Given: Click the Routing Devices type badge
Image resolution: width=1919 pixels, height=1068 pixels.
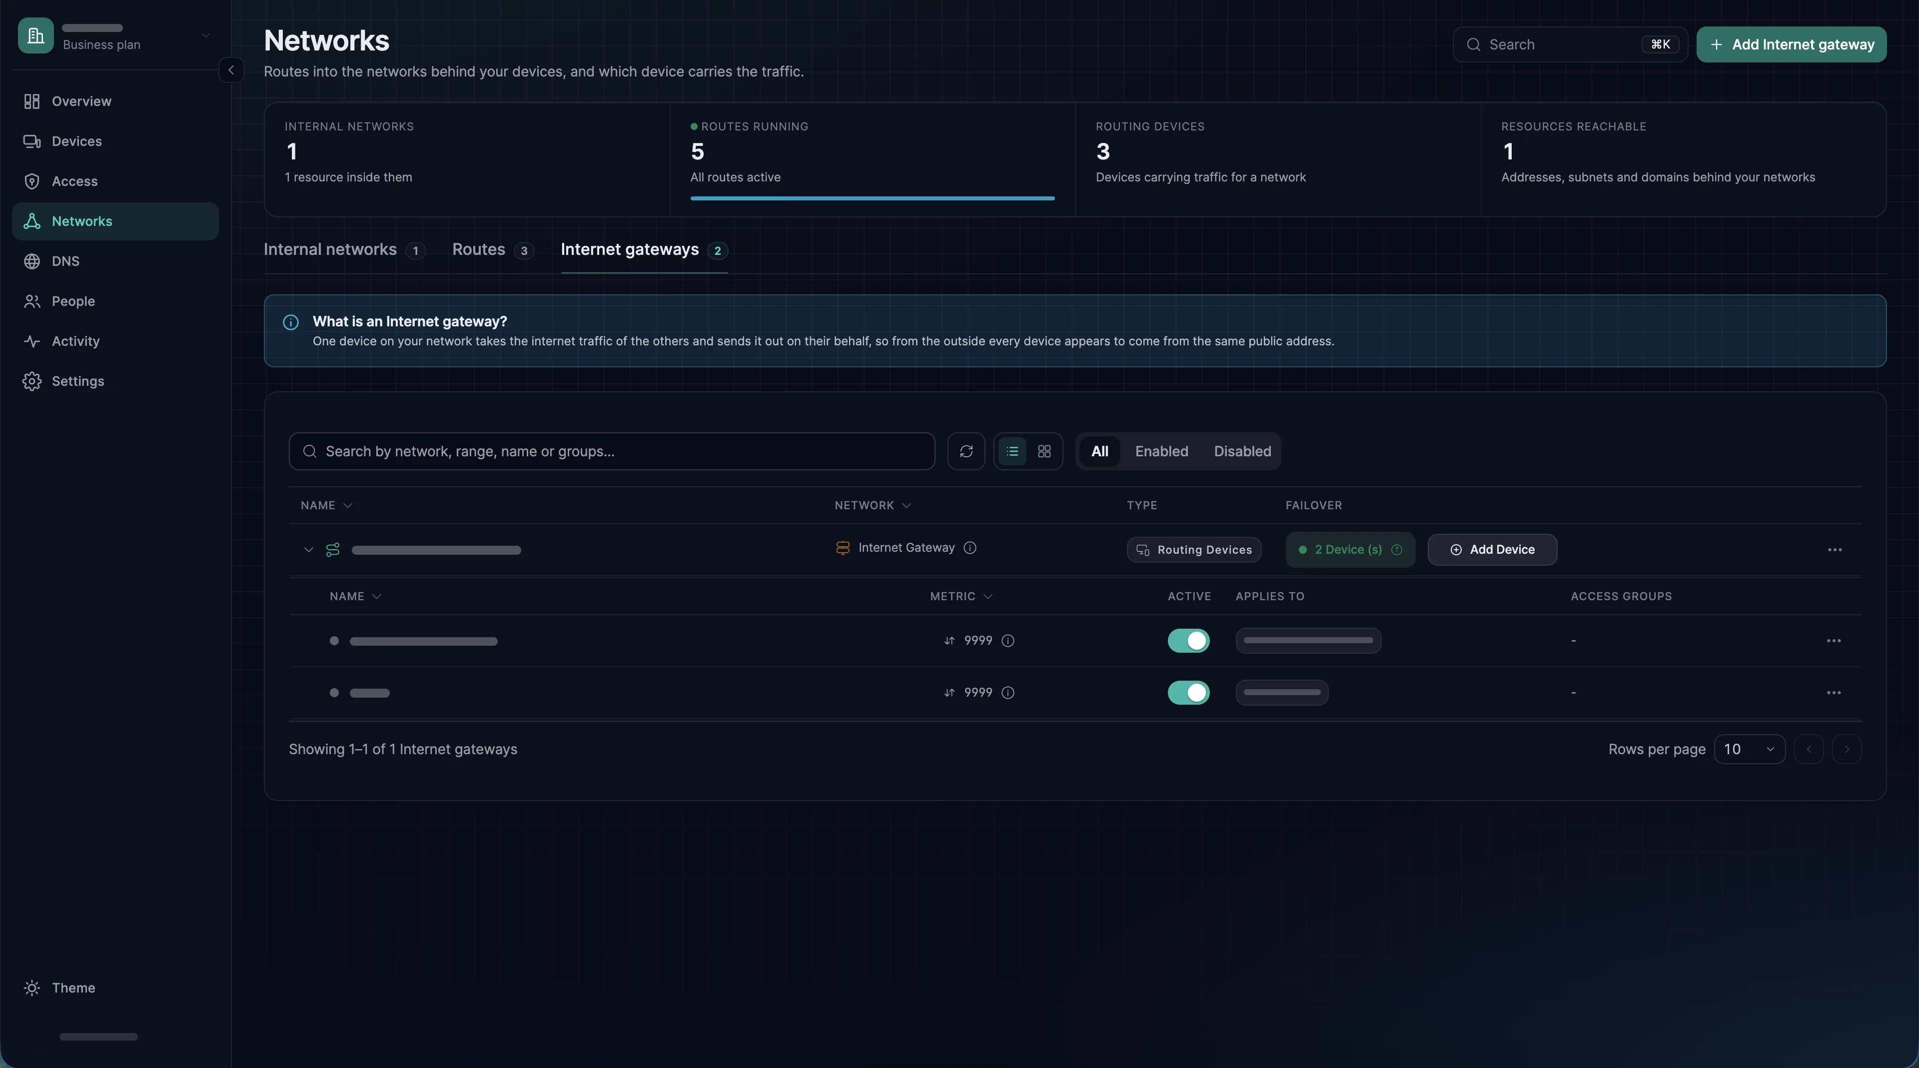Looking at the screenshot, I should pos(1194,550).
